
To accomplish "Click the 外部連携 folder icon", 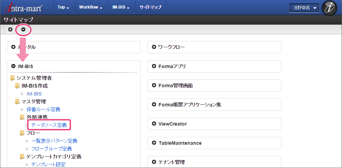I will [22, 117].
